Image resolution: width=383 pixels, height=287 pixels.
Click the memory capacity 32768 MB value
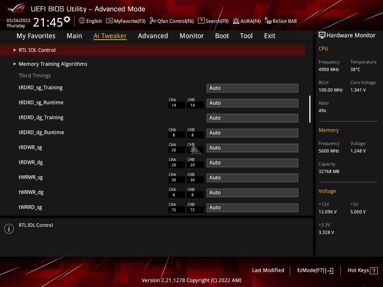pos(329,172)
